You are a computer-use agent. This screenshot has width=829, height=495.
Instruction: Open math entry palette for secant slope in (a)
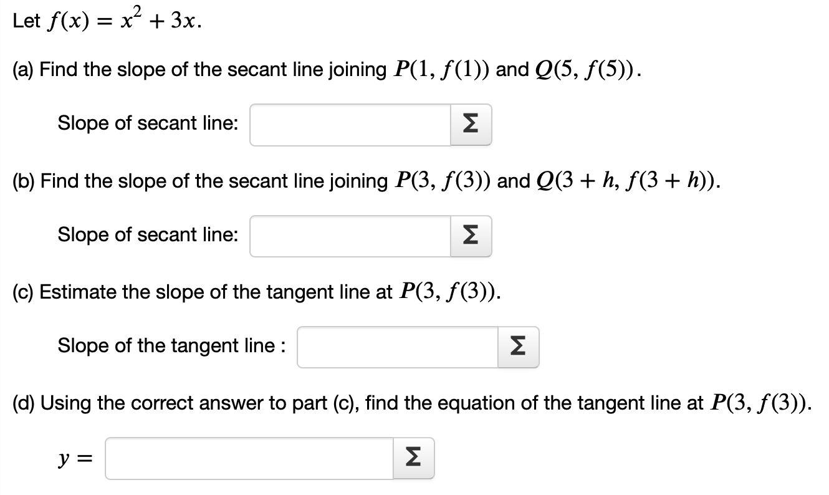tap(471, 125)
